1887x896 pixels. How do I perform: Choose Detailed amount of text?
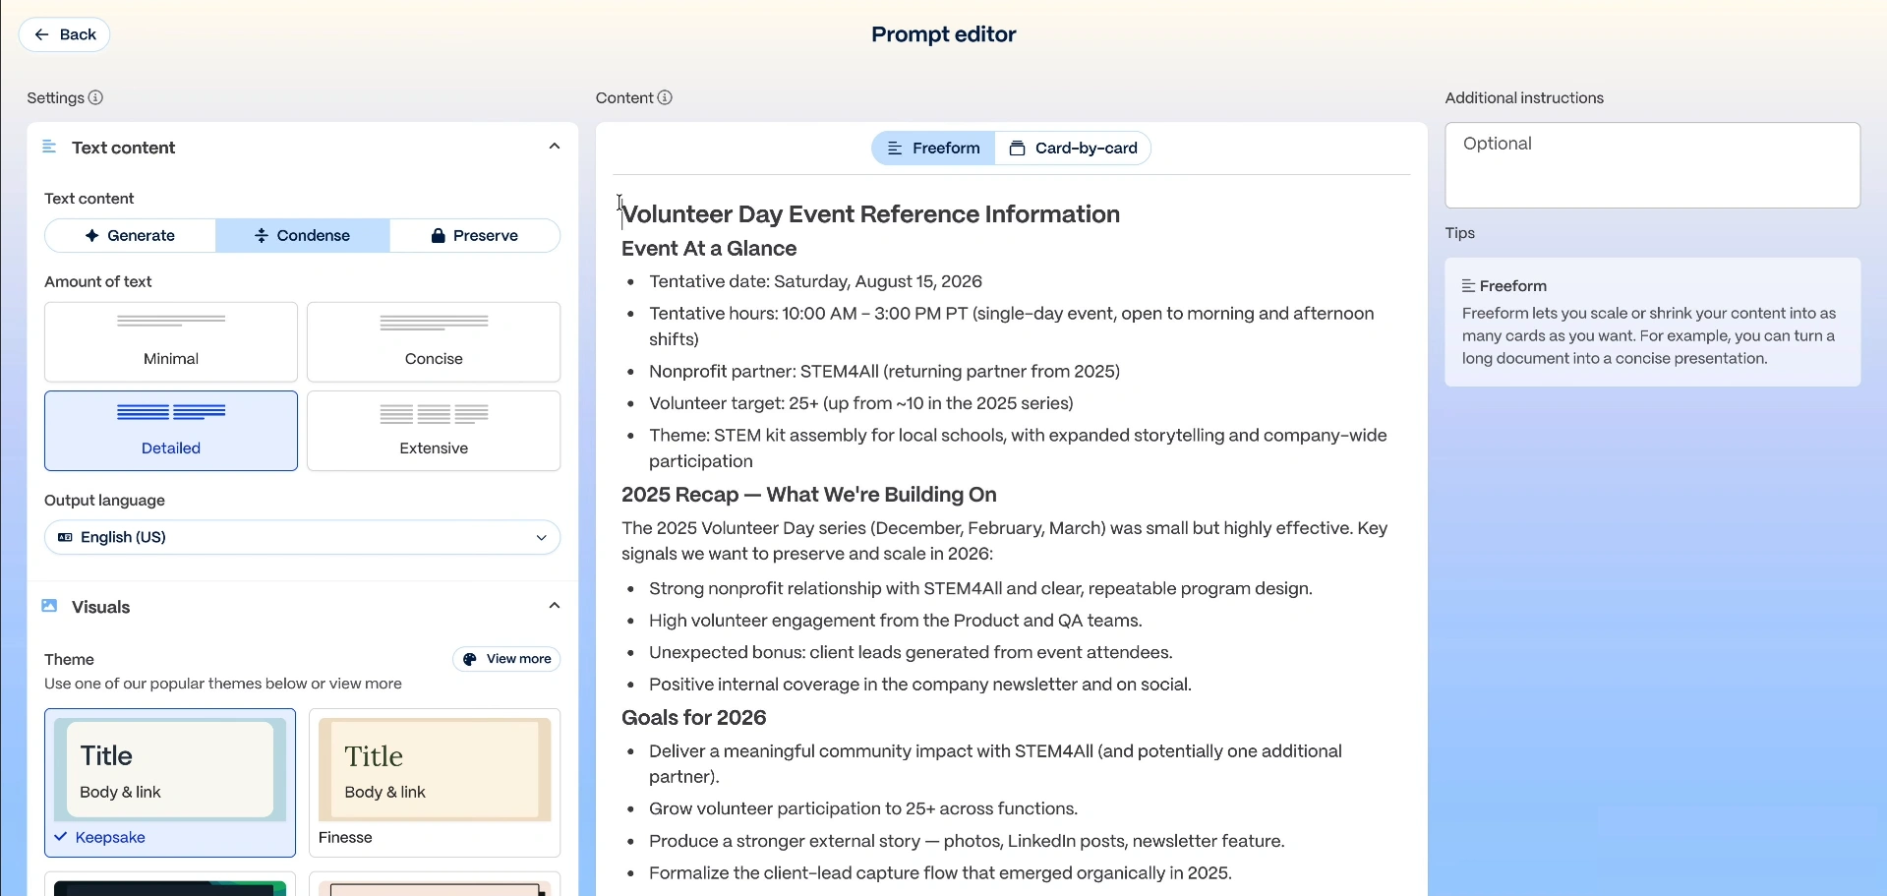171,431
